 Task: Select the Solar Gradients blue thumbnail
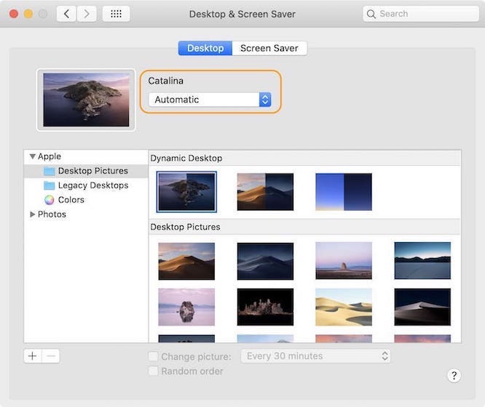tap(344, 191)
